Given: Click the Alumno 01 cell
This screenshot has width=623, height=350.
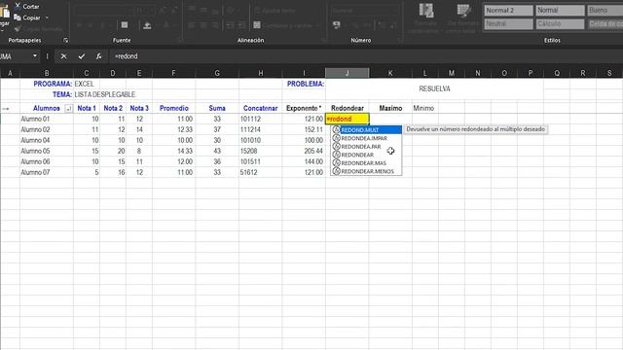Looking at the screenshot, I should click(x=47, y=119).
